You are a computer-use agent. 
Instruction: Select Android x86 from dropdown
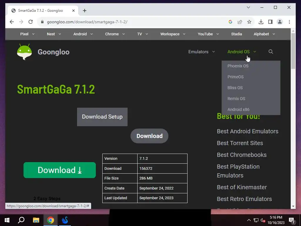251,109
